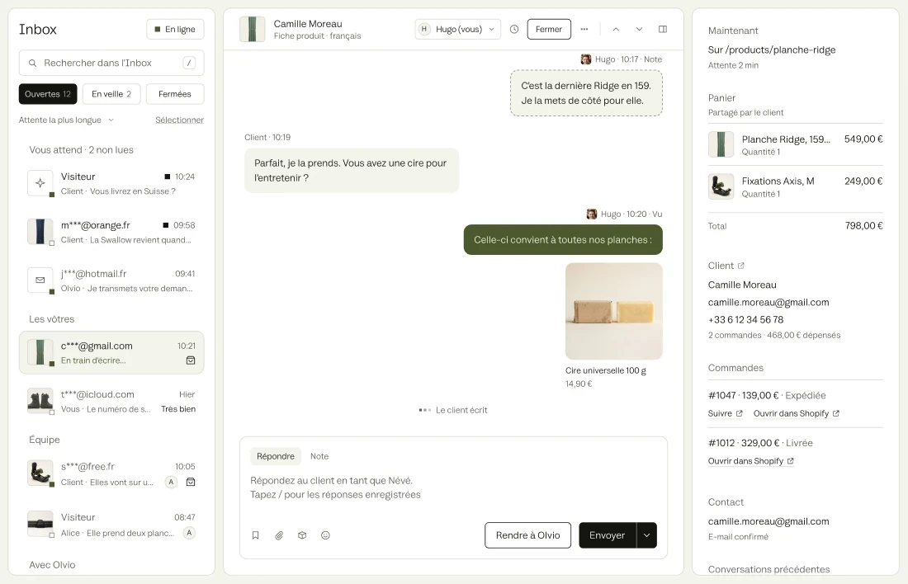The image size is (908, 584).
Task: Click the Sur /products/planche-ridge page text
Action: pos(771,50)
